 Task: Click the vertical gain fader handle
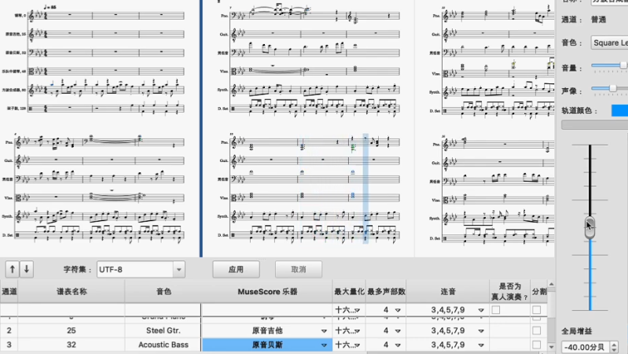tap(589, 226)
